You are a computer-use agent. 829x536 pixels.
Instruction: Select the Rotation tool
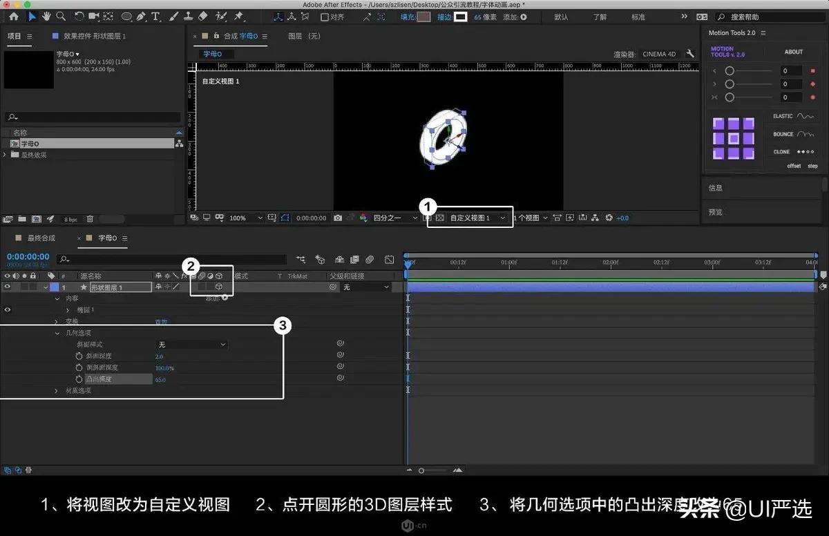(78, 16)
